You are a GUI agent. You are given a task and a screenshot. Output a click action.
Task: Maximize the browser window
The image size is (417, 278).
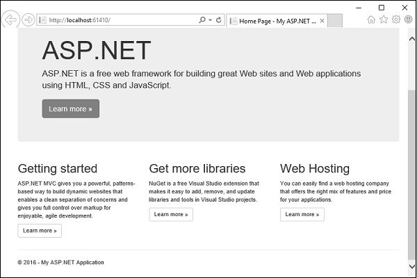coord(382,7)
